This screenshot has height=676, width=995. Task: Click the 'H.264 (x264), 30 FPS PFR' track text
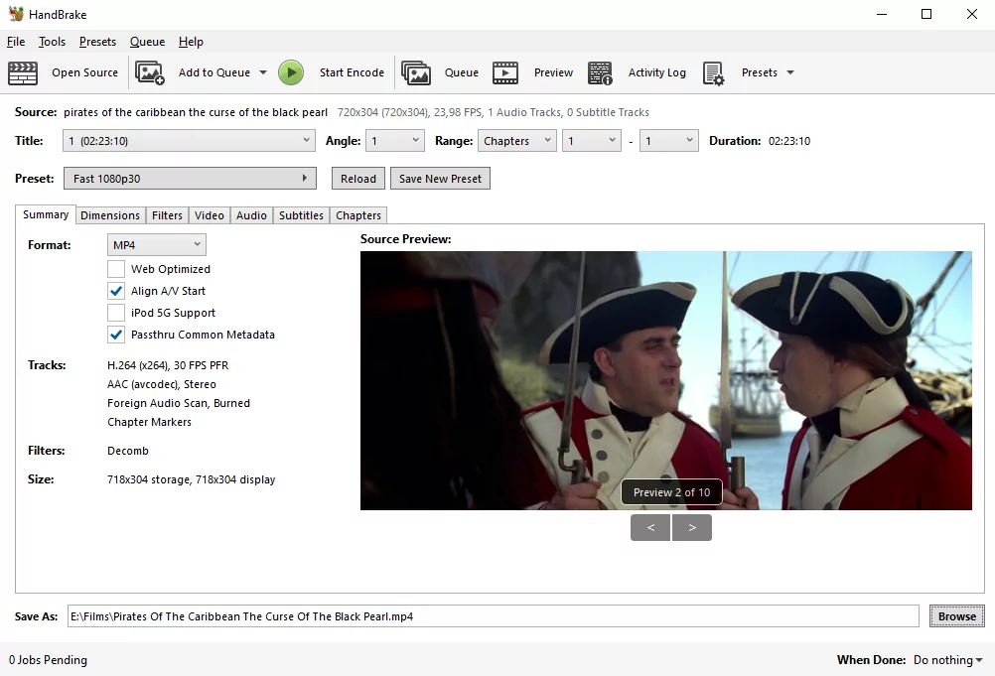point(168,365)
